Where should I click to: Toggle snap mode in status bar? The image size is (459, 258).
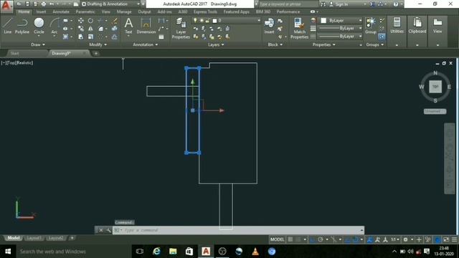[298, 239]
